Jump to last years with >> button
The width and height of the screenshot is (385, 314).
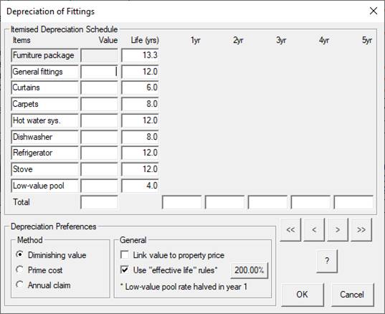coord(361,230)
